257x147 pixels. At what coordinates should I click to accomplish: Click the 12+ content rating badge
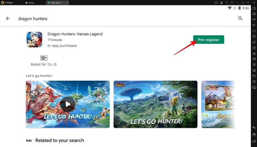point(44,58)
